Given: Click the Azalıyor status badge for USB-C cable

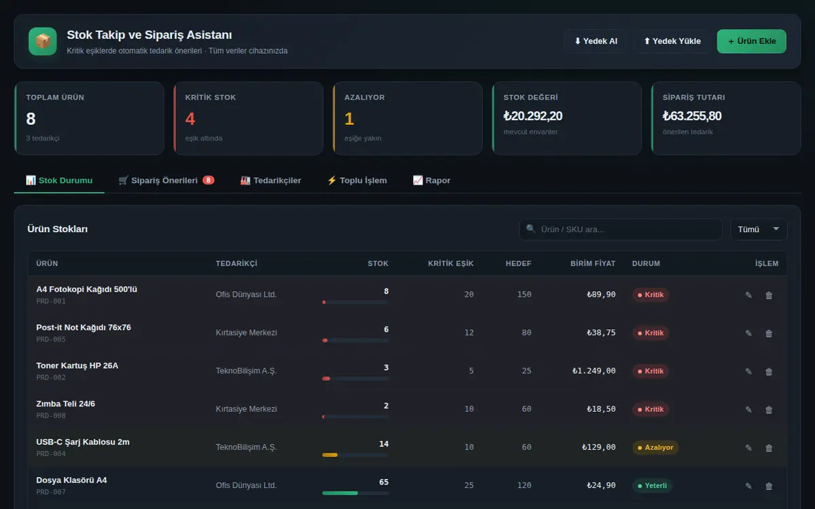Looking at the screenshot, I should (x=655, y=448).
